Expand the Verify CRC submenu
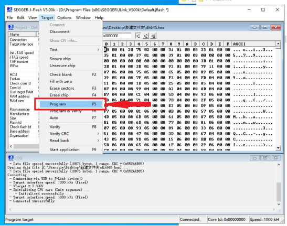Screen dimensions: 287x226 pos(71,134)
